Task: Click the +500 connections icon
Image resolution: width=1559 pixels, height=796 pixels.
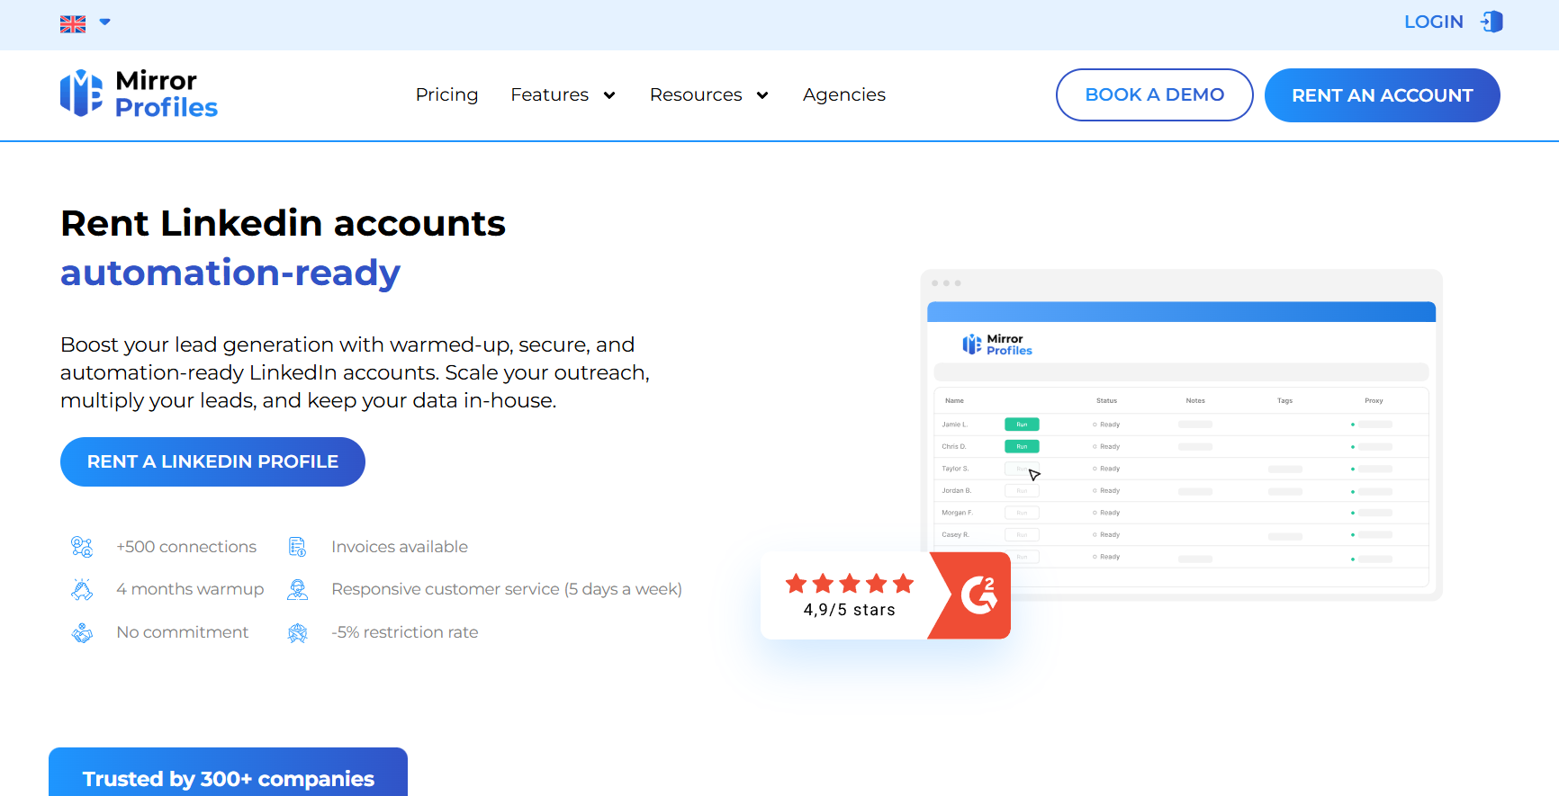Action: click(x=82, y=547)
